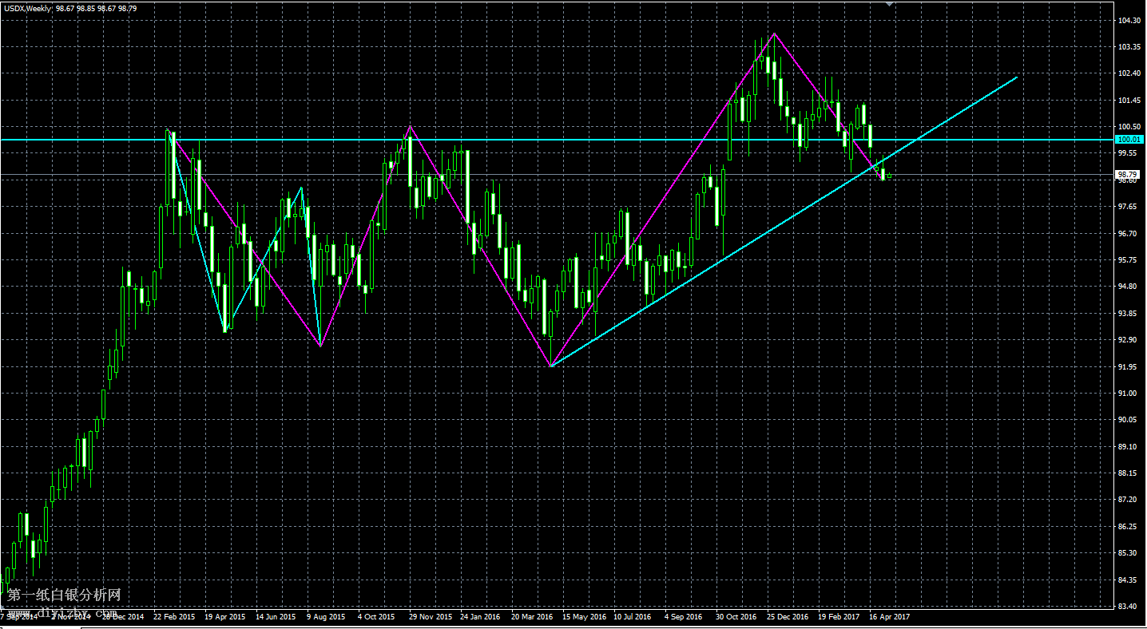Click the 9 Aug 2015 date label
Screen dimensions: 1147x629
click(x=327, y=617)
